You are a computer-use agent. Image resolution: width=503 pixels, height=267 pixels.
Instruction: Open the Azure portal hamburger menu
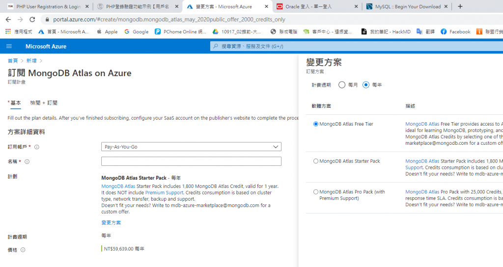click(x=9, y=46)
